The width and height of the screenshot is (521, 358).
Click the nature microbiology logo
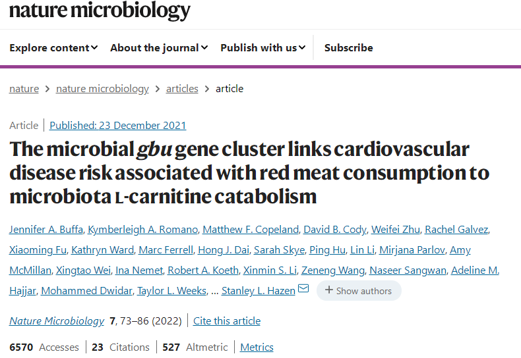pos(100,10)
